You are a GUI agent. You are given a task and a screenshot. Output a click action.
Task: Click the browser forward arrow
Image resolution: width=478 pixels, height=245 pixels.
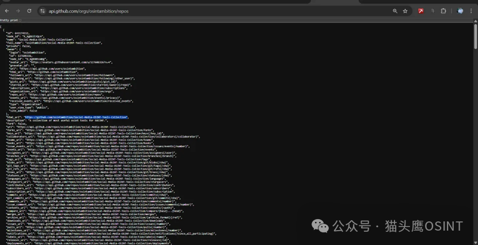tap(18, 11)
